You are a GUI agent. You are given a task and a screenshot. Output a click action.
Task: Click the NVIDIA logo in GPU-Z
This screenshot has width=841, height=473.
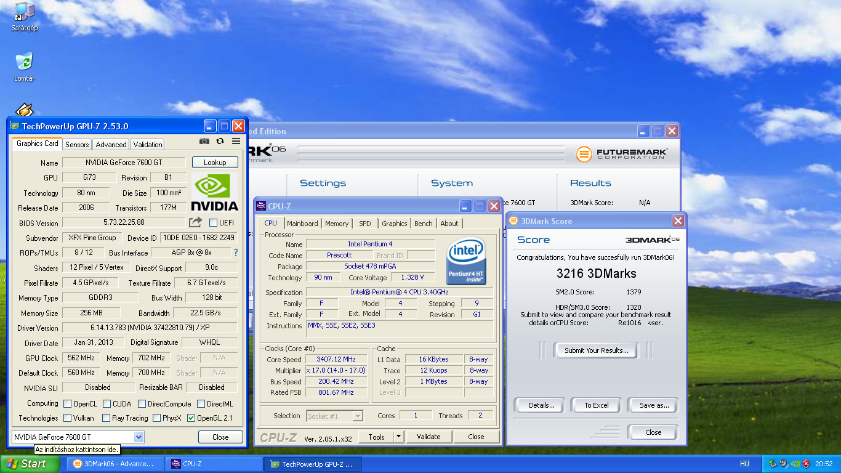(214, 192)
